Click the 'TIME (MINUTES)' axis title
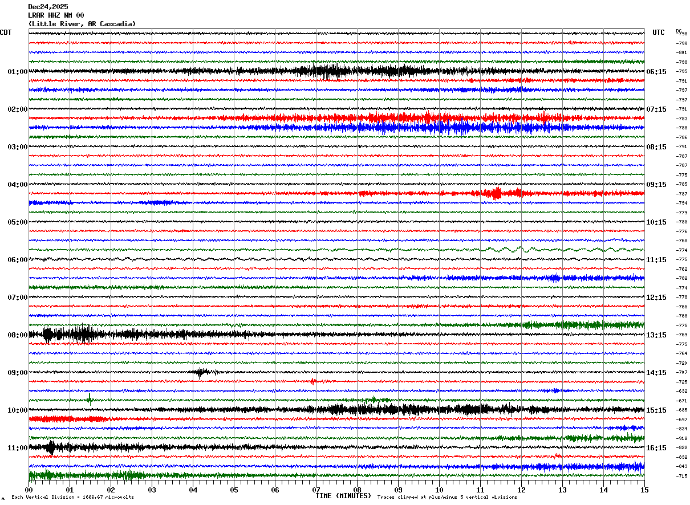The image size is (690, 505). pyautogui.click(x=343, y=496)
